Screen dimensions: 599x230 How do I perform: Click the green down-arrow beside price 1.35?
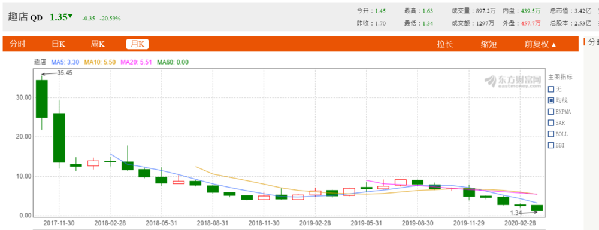tap(70, 16)
